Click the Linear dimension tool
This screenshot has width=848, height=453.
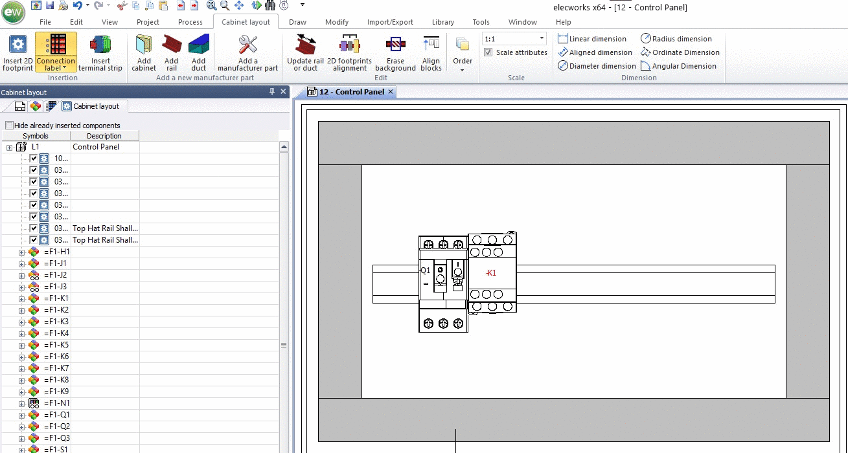[592, 39]
